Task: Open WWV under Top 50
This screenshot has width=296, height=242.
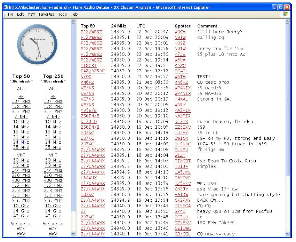Action: 21,234
